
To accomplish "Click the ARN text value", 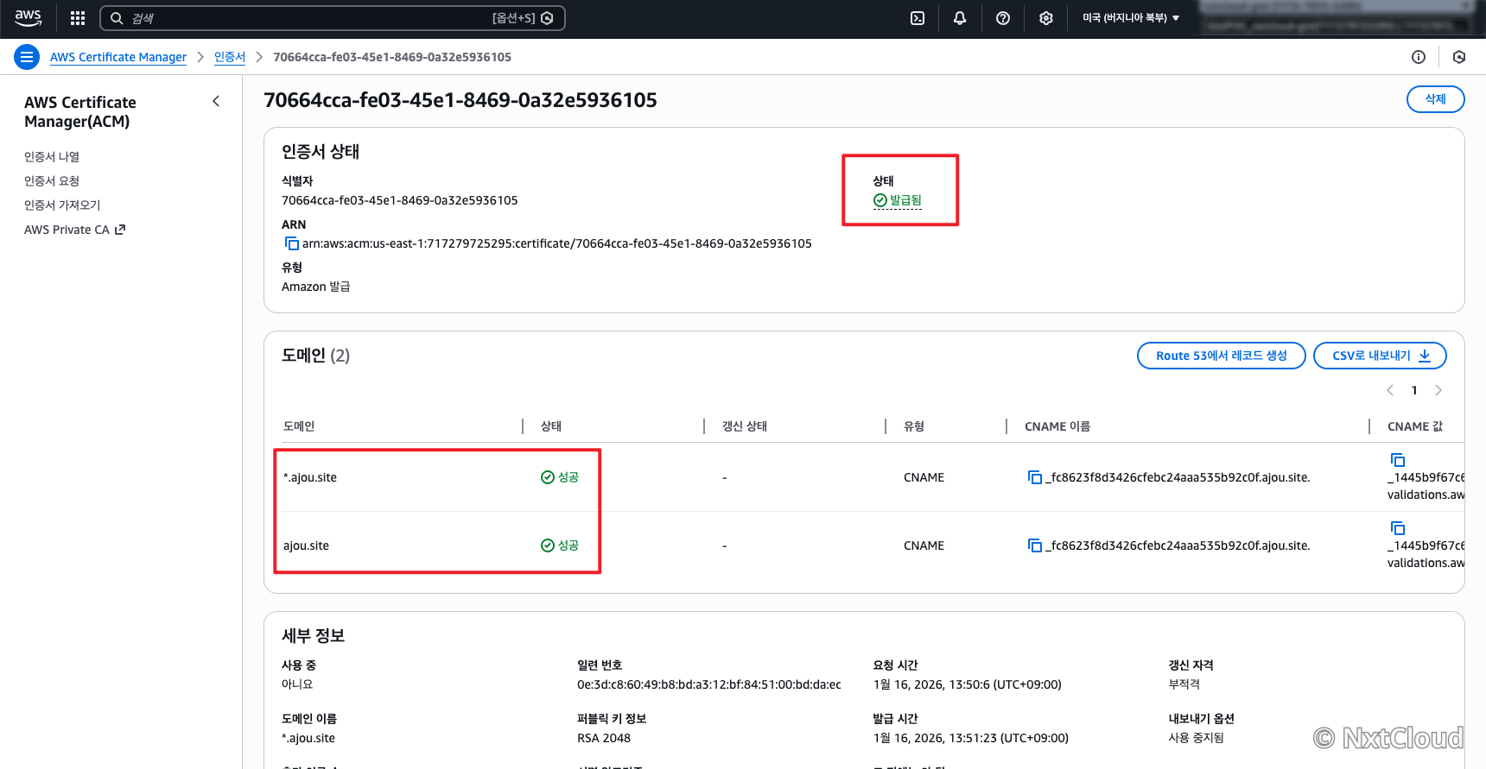I will click(557, 243).
